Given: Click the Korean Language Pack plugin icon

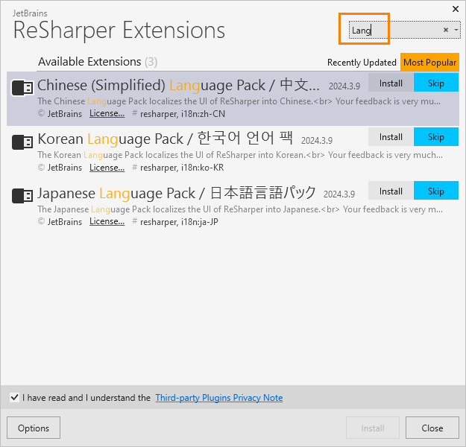Looking at the screenshot, I should 22,142.
